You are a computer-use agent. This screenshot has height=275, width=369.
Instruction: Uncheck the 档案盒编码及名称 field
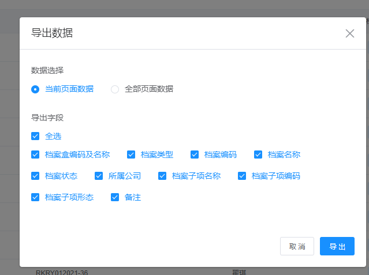(x=35, y=155)
